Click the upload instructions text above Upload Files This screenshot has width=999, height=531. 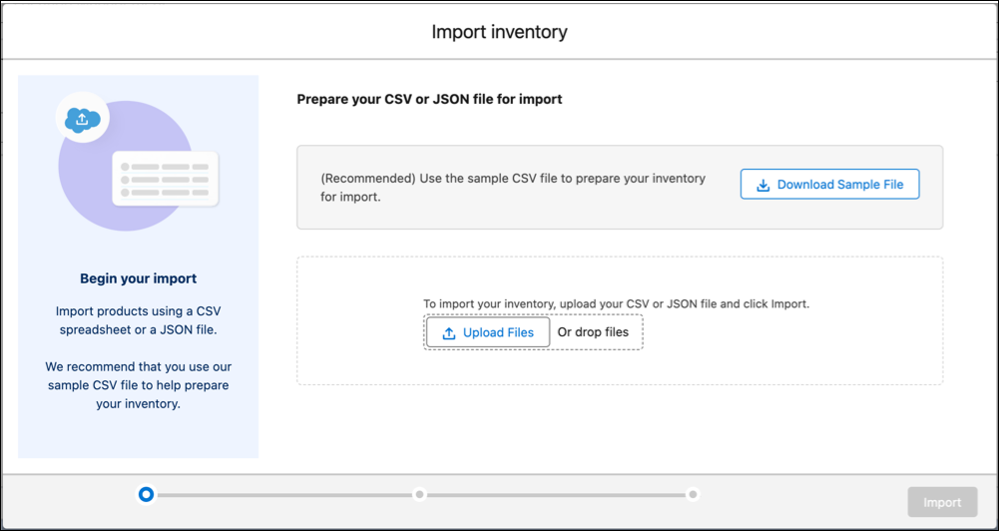[616, 304]
